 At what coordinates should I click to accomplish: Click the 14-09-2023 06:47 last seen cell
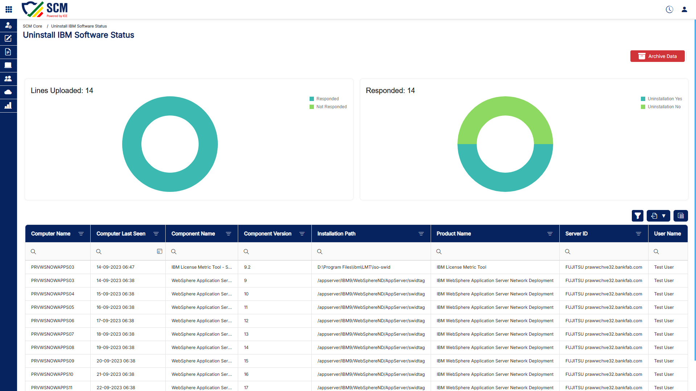pos(128,267)
